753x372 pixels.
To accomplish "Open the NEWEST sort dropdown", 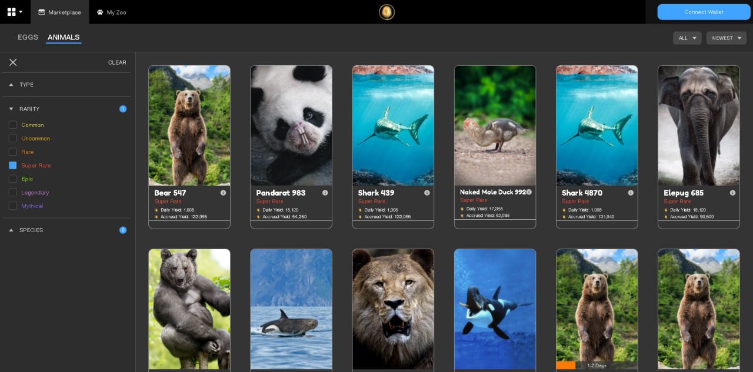I will [727, 38].
